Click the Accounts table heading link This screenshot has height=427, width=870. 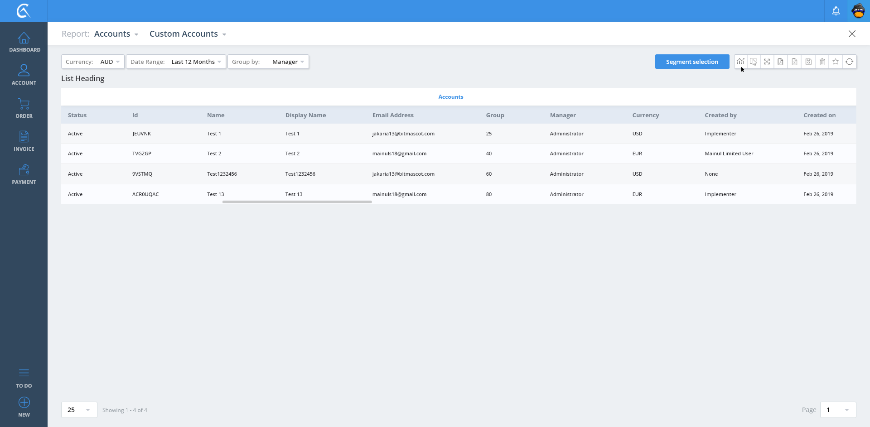[x=450, y=97]
